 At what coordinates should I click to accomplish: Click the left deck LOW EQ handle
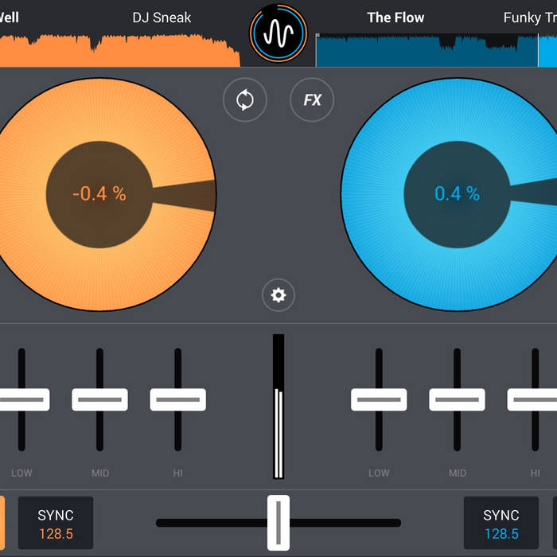click(22, 399)
